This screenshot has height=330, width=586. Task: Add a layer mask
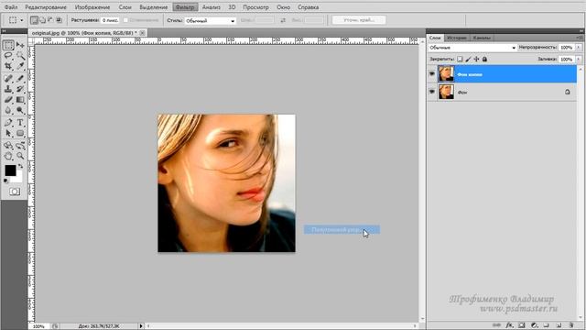(x=522, y=325)
